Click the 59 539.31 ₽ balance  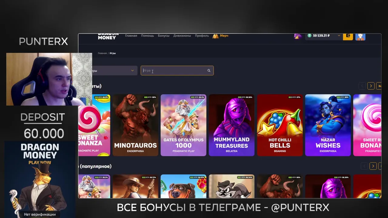(x=321, y=36)
